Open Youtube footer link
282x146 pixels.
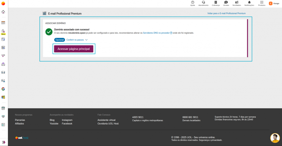pyautogui.click(x=54, y=124)
